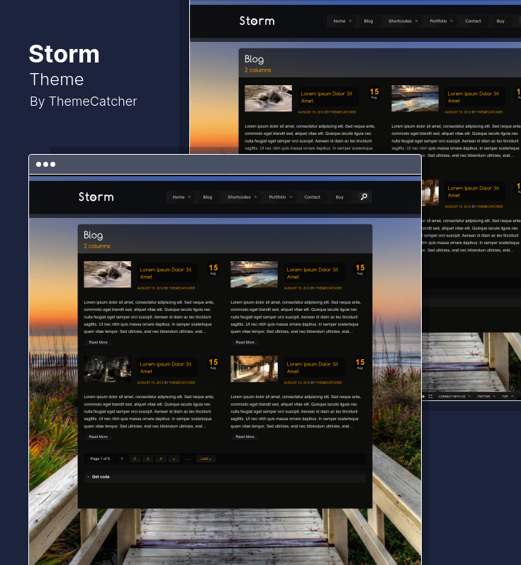Viewport: 521px width, 565px height.
Task: Click the Storm logo in the back window
Action: [257, 21]
